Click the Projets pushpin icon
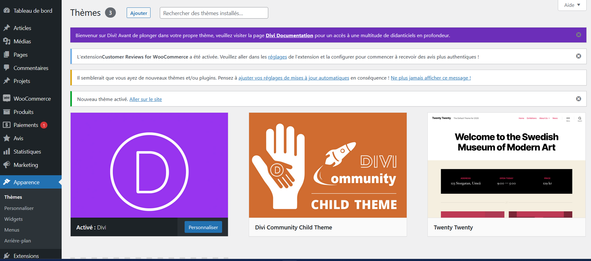 coord(7,81)
